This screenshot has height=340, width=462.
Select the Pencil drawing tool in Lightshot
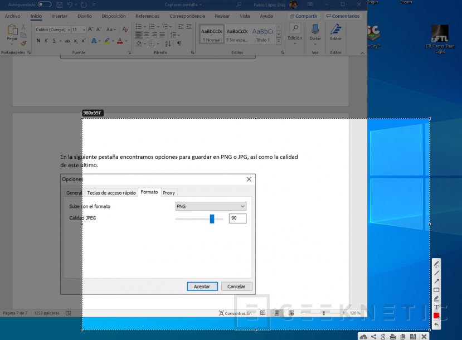tap(436, 264)
